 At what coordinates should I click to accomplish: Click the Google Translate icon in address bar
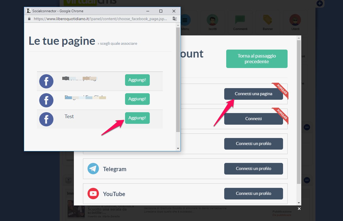pyautogui.click(x=174, y=19)
